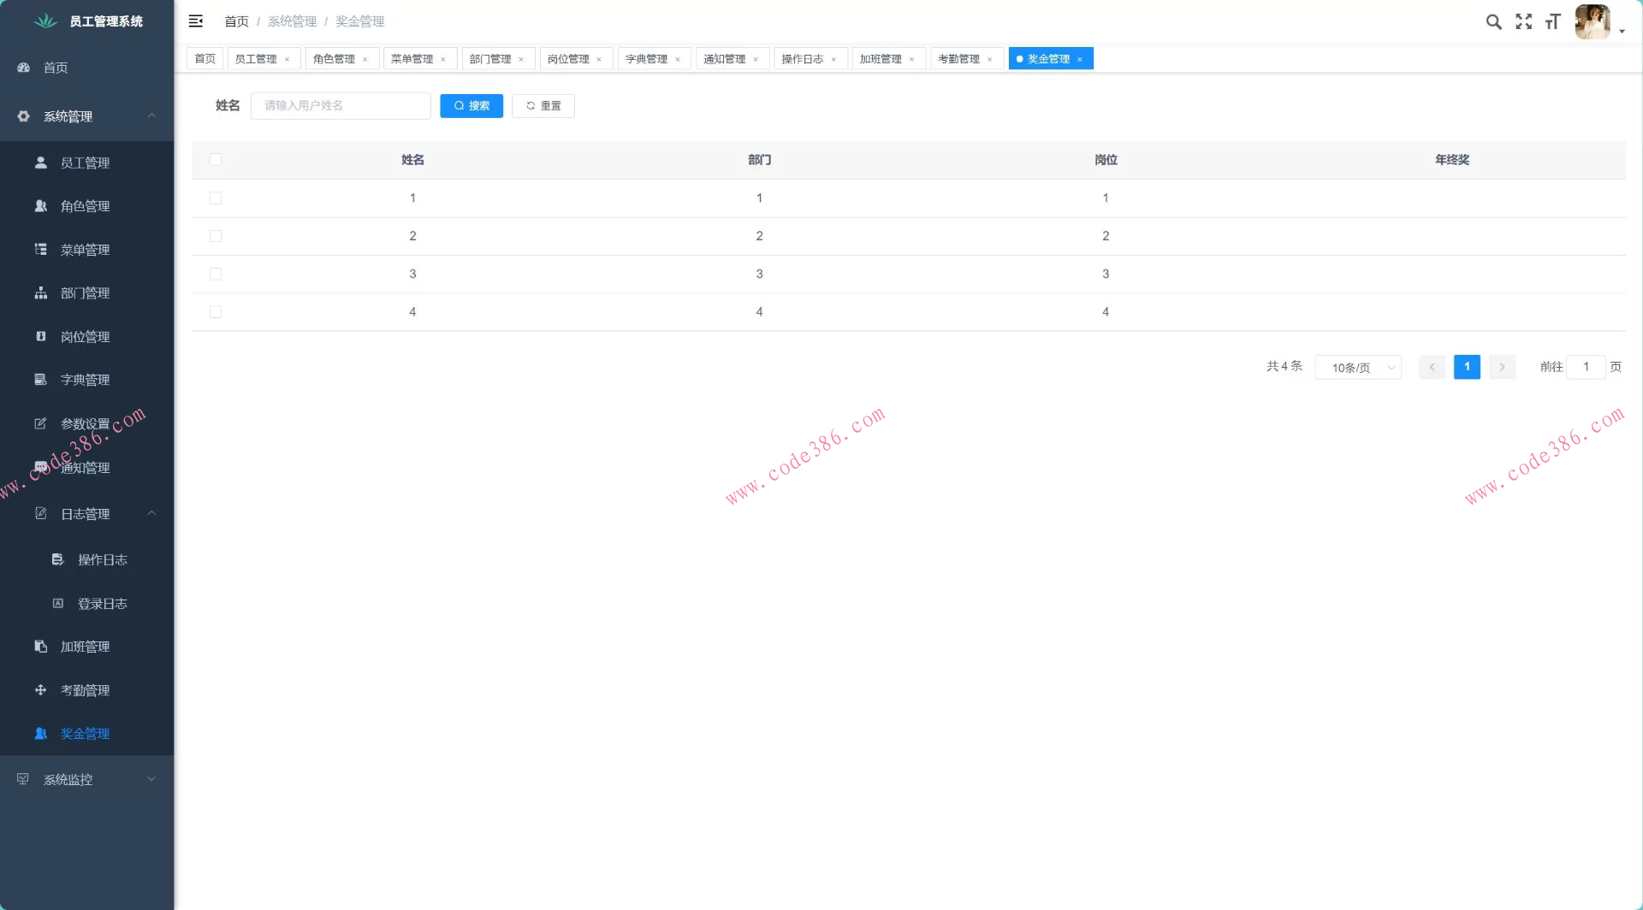Close the 考勤管理 tab

pyautogui.click(x=990, y=59)
